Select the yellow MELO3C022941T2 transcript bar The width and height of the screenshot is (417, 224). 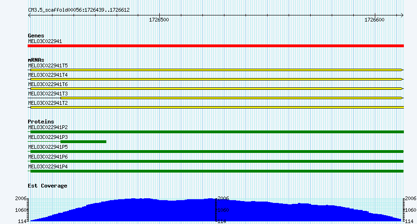click(217, 107)
